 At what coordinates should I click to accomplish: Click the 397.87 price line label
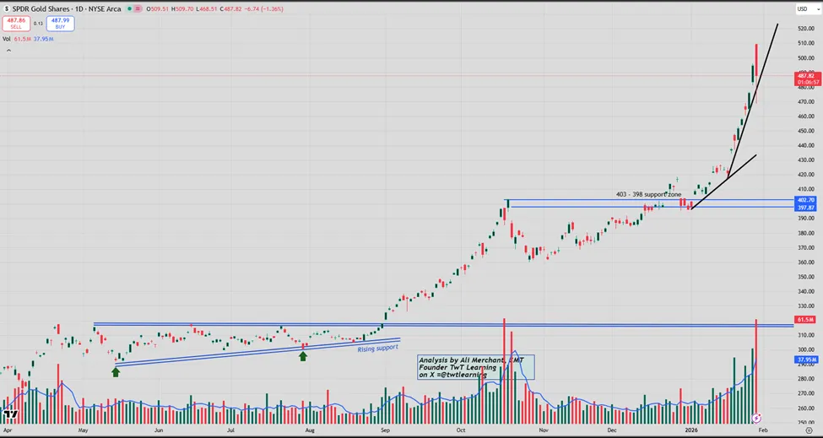(x=805, y=208)
